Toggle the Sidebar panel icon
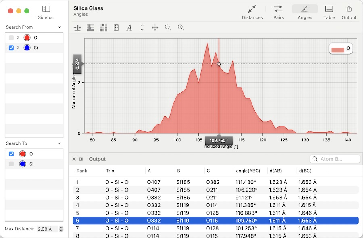 46,9
